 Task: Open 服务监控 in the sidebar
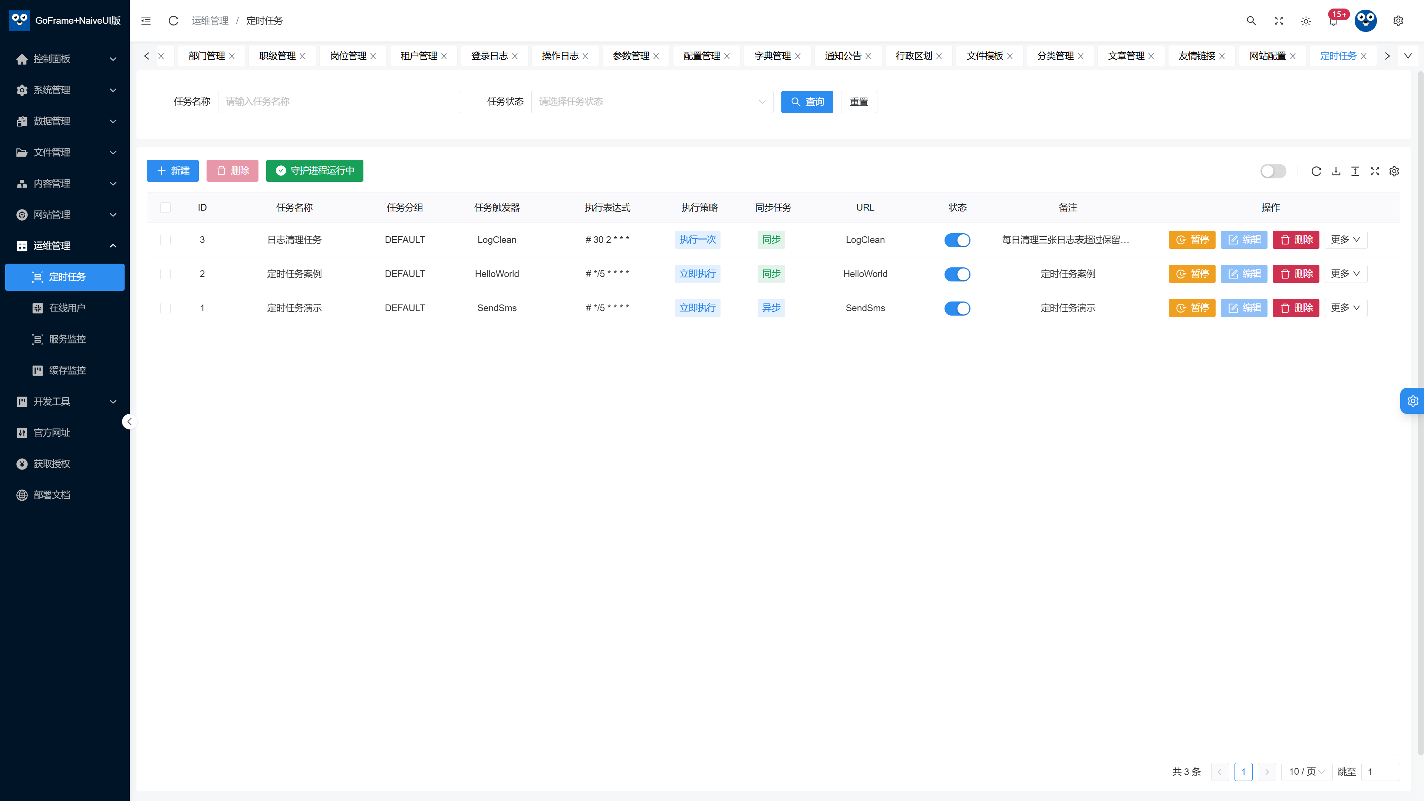point(65,339)
